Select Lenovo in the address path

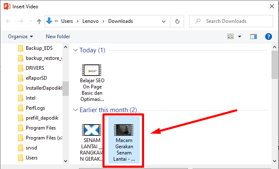coord(90,21)
